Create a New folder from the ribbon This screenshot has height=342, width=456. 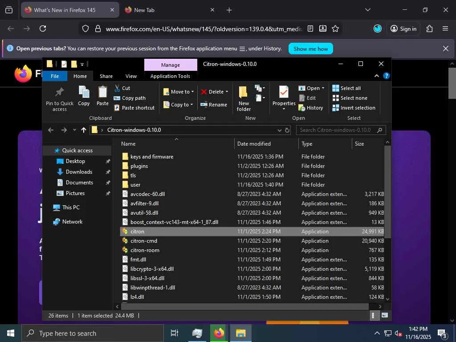pos(244,98)
